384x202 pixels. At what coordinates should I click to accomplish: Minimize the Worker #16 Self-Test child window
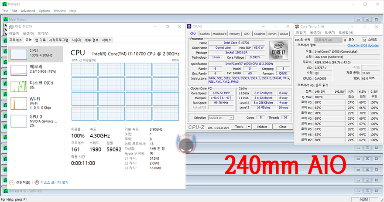358,191
